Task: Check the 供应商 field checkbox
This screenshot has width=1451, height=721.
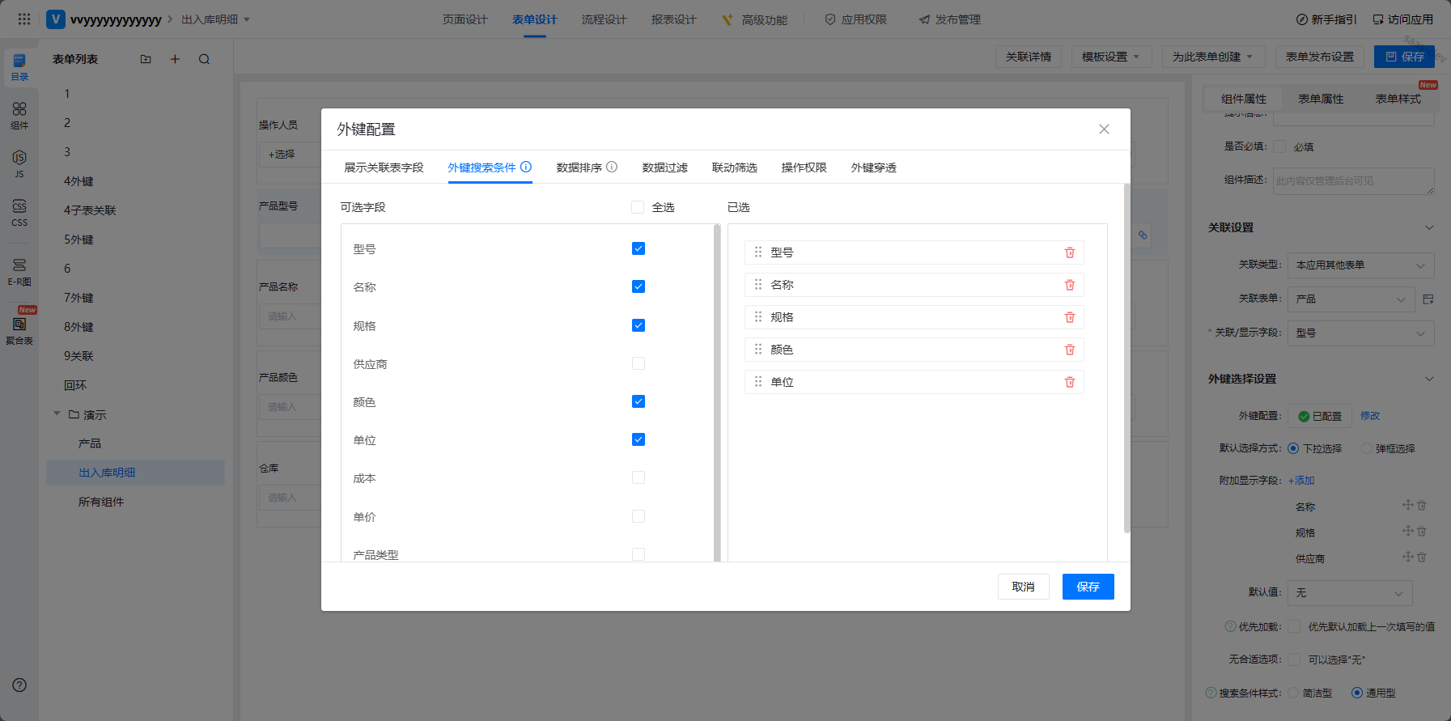Action: coord(639,363)
